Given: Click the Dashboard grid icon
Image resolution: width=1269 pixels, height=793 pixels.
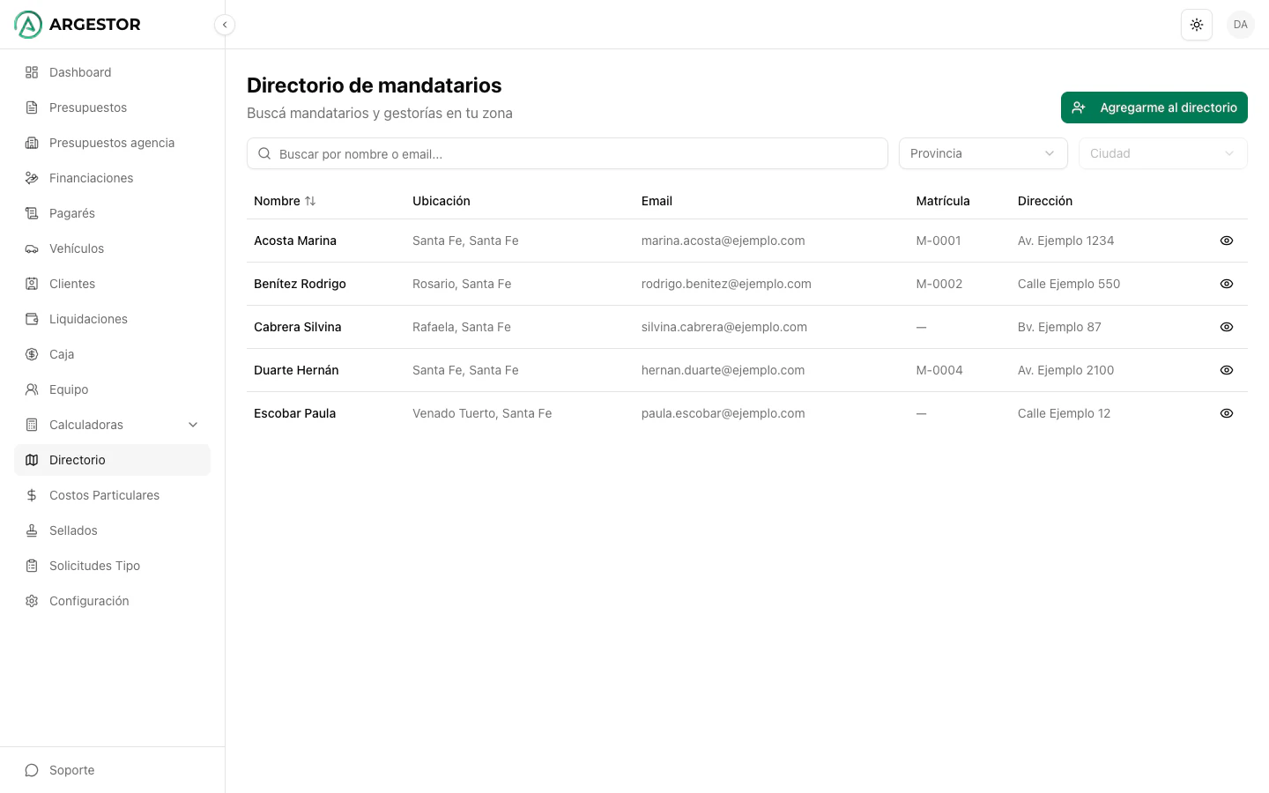Looking at the screenshot, I should [x=32, y=72].
